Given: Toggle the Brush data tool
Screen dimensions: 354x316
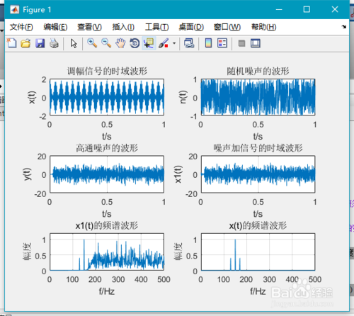Looking at the screenshot, I should pos(164,43).
